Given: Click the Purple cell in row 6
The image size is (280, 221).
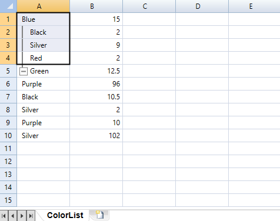Looking at the screenshot, I should pos(43,84).
